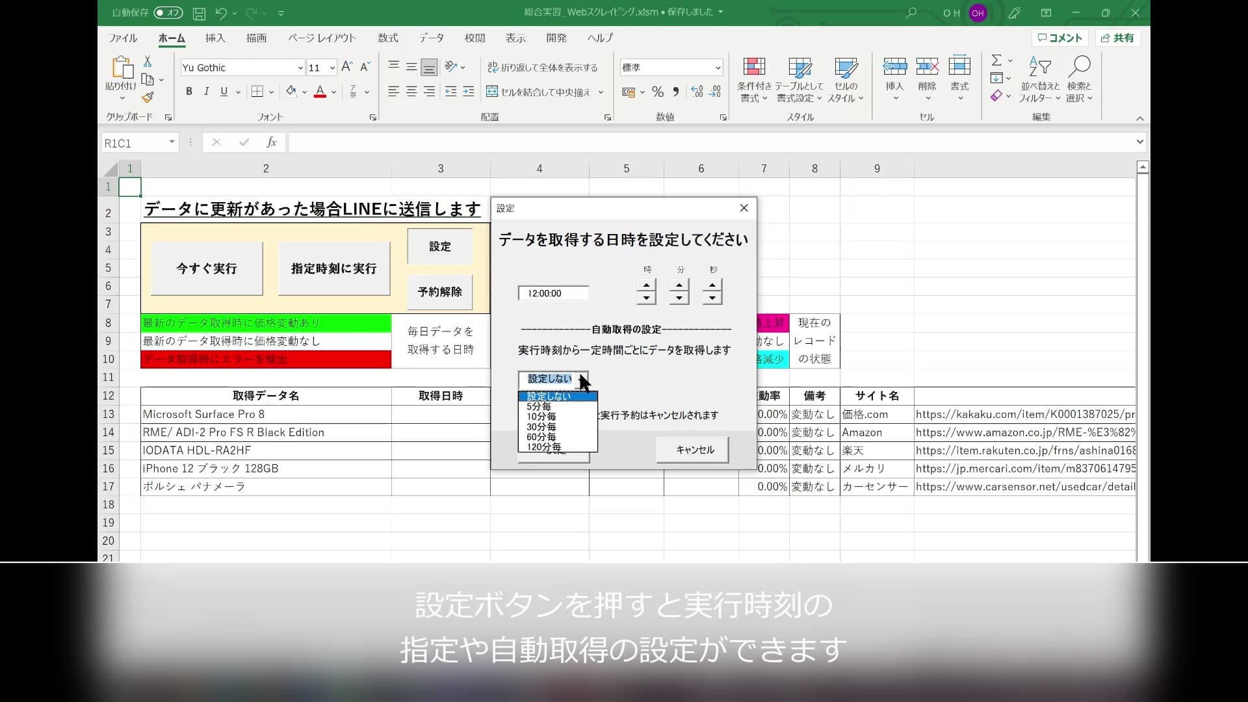The height and width of the screenshot is (702, 1248).
Task: Click the Increase Decimal icon
Action: (x=697, y=92)
